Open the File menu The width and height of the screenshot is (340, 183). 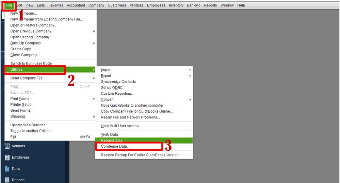[9, 5]
